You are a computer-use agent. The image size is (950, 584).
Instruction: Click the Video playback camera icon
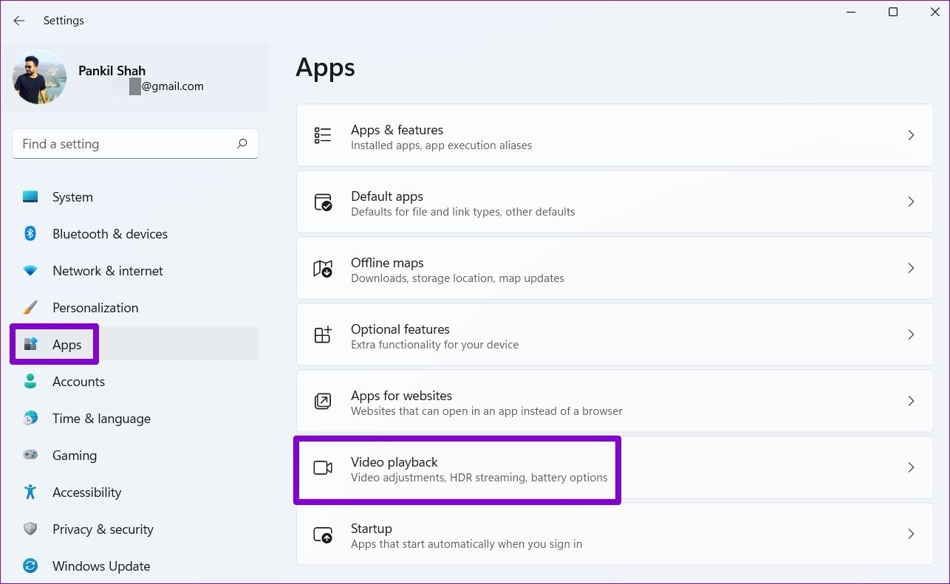pyautogui.click(x=323, y=467)
